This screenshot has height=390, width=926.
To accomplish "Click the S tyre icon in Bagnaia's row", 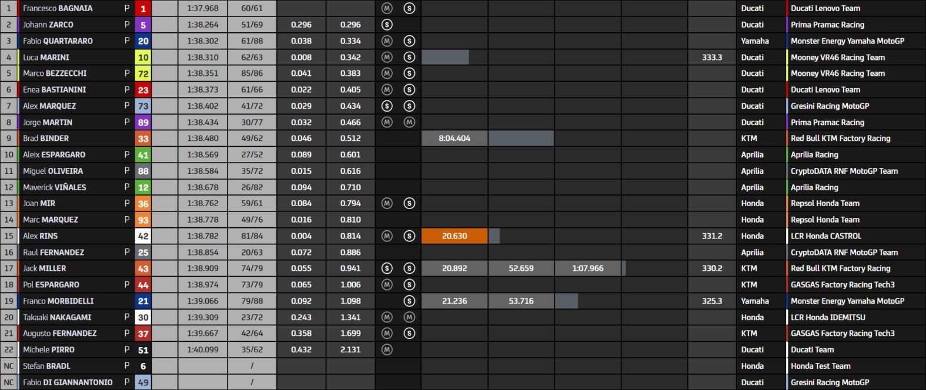I will (x=409, y=8).
